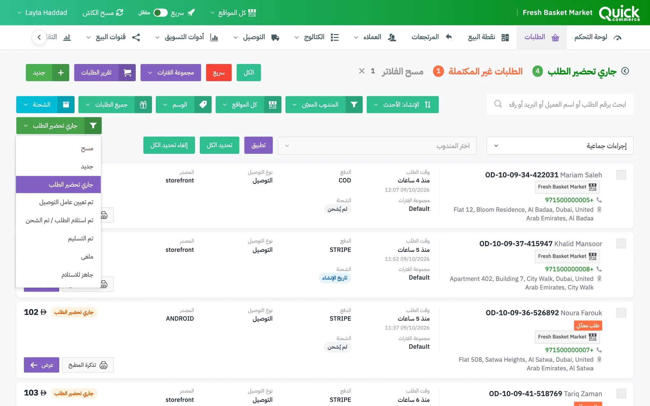This screenshot has height=406, width=650.
Task: Click the point of sale icon
Action: coord(505,38)
